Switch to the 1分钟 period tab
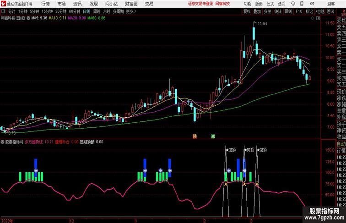346x223 pixels. pos(23,11)
